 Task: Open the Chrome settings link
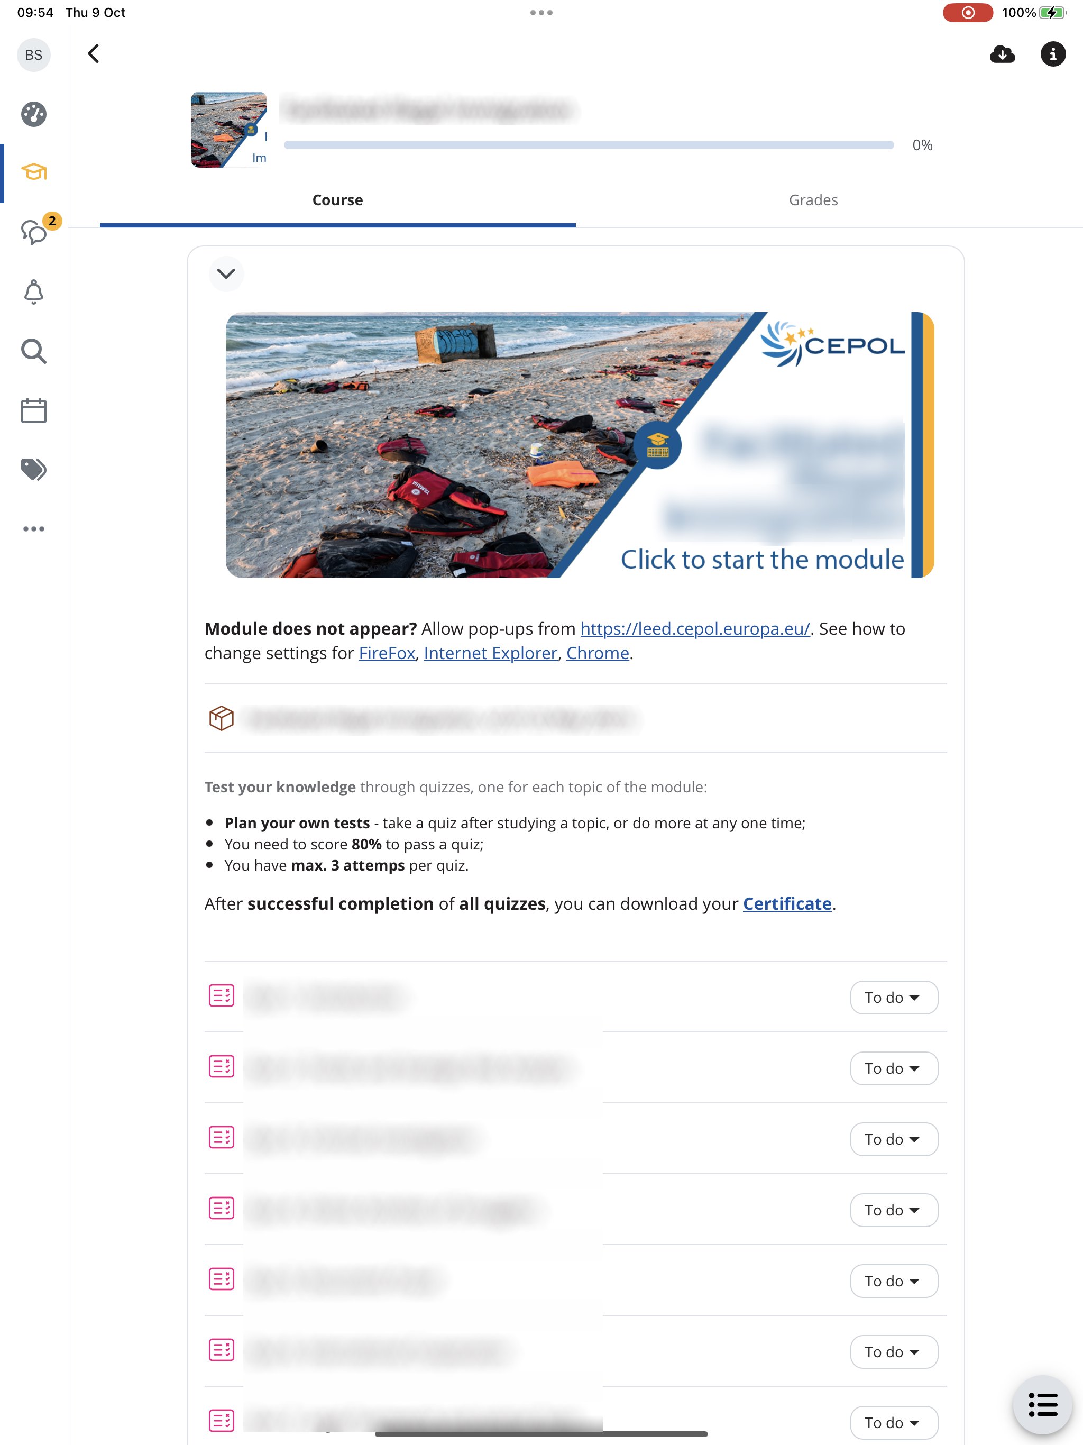pos(597,653)
